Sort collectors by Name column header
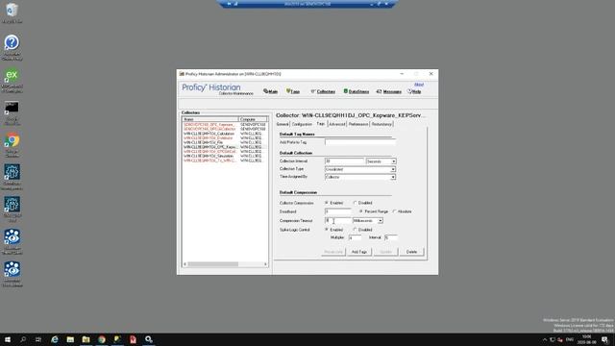The width and height of the screenshot is (615, 346). [210, 119]
